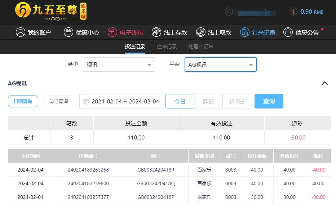Click the 局号 column header
This screenshot has width=336, height=209.
coord(156,156)
